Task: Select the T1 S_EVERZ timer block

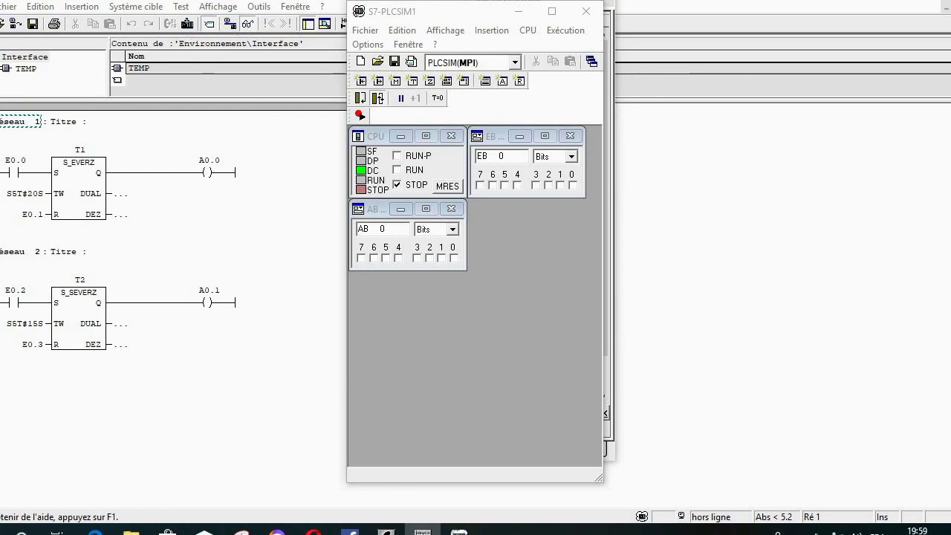Action: [x=79, y=188]
